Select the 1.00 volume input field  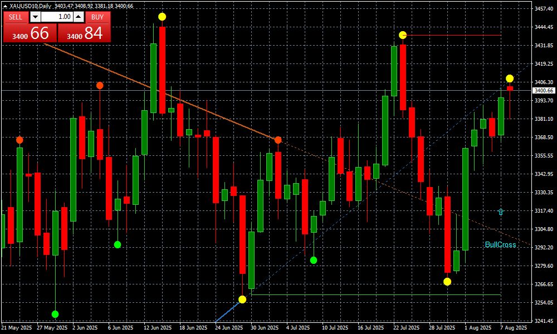[56, 17]
